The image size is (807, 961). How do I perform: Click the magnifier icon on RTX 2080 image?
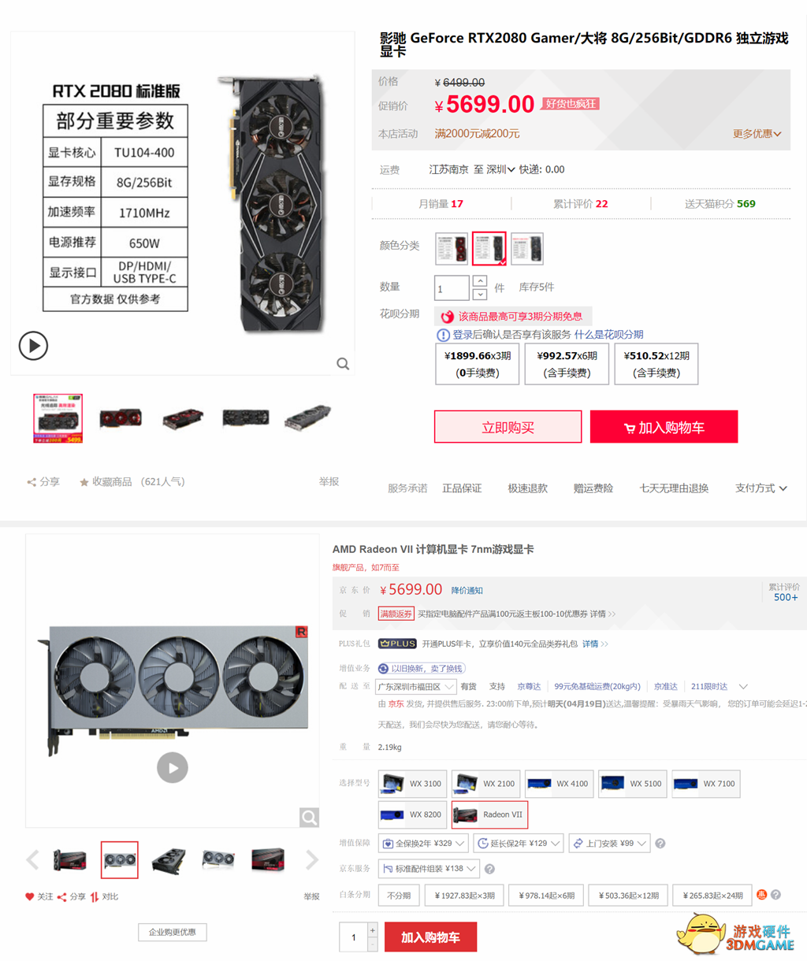[x=343, y=364]
